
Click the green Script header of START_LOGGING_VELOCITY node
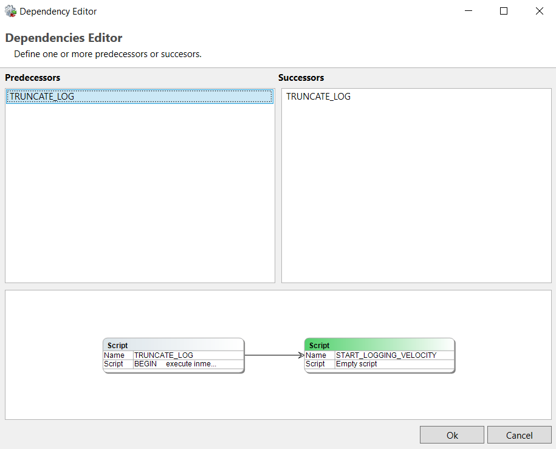click(x=379, y=345)
